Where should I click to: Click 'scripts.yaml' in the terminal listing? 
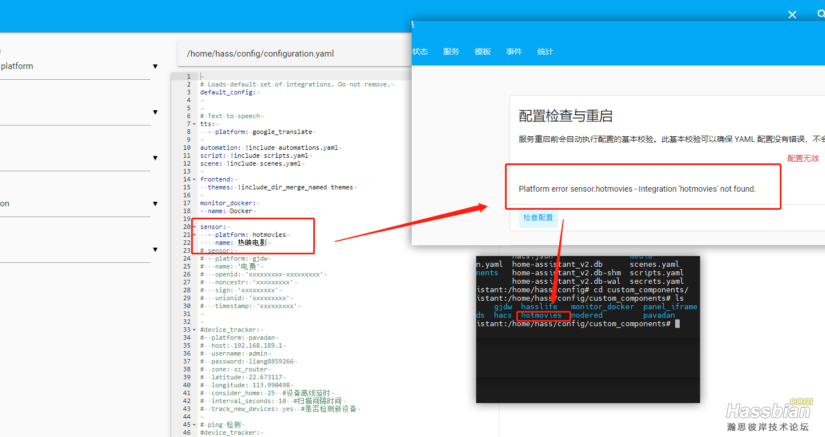(x=657, y=272)
